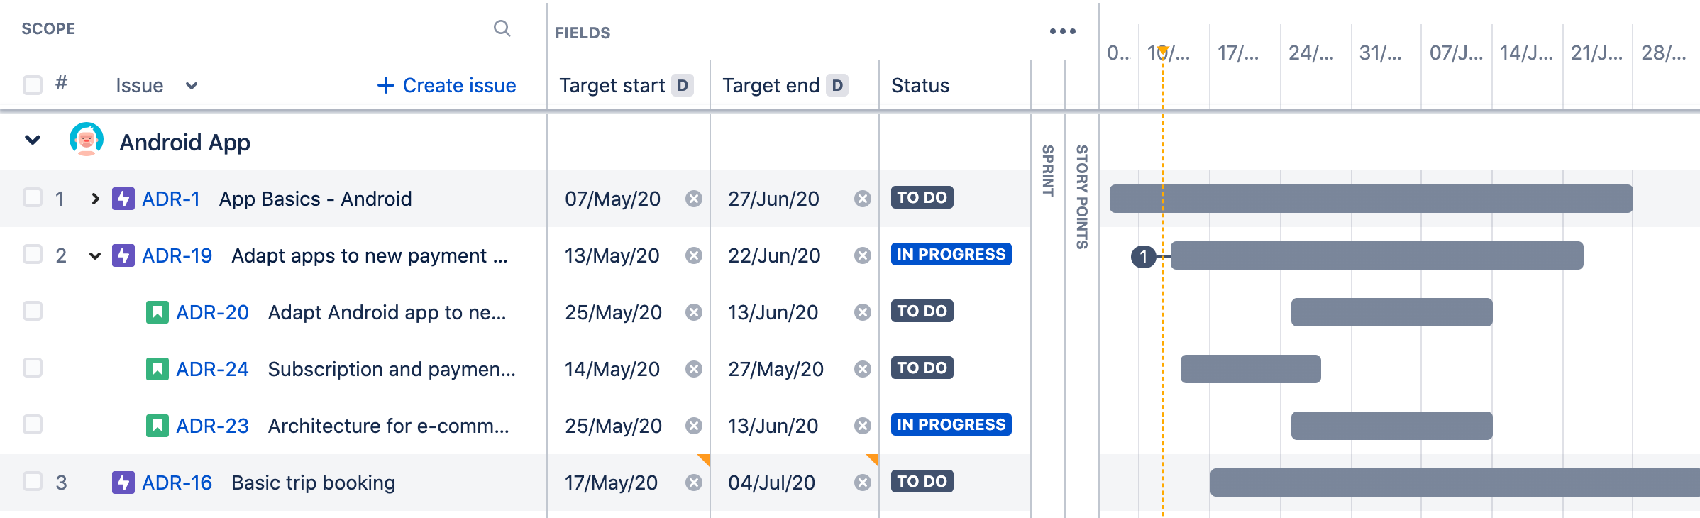
Task: Expand the vertical STORY POINTS column
Action: (x=1082, y=197)
